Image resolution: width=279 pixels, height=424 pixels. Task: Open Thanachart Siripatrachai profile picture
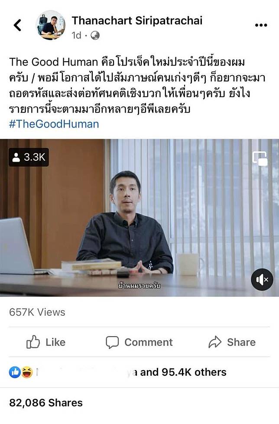coord(50,25)
